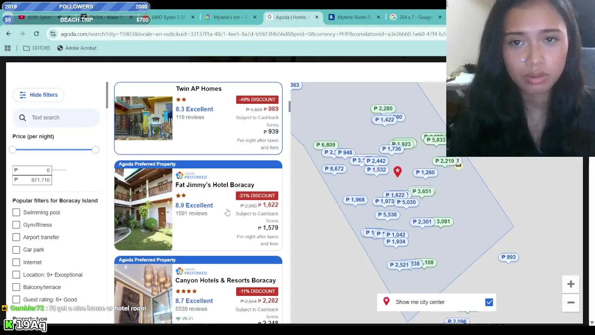The image size is (595, 335).
Task: Open the browser apps grid shortcut
Action: click(7, 48)
